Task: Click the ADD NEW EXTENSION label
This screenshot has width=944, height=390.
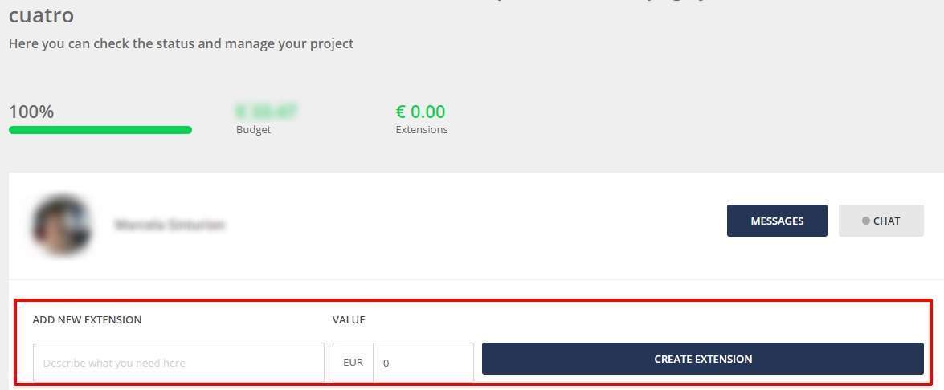Action: click(x=87, y=319)
